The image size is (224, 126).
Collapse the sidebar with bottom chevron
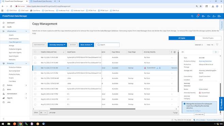3,119
